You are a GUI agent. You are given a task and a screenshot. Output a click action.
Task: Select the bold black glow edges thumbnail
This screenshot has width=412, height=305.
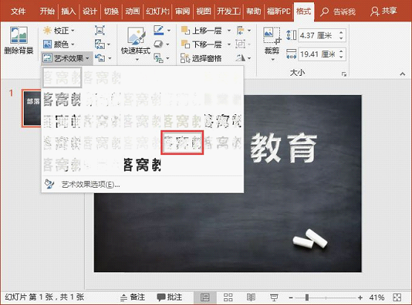tap(142, 165)
